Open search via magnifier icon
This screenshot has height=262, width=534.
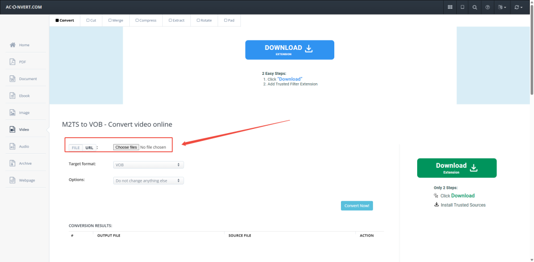(475, 7)
